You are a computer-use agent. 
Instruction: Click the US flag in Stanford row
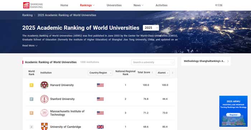pyautogui.click(x=100, y=99)
